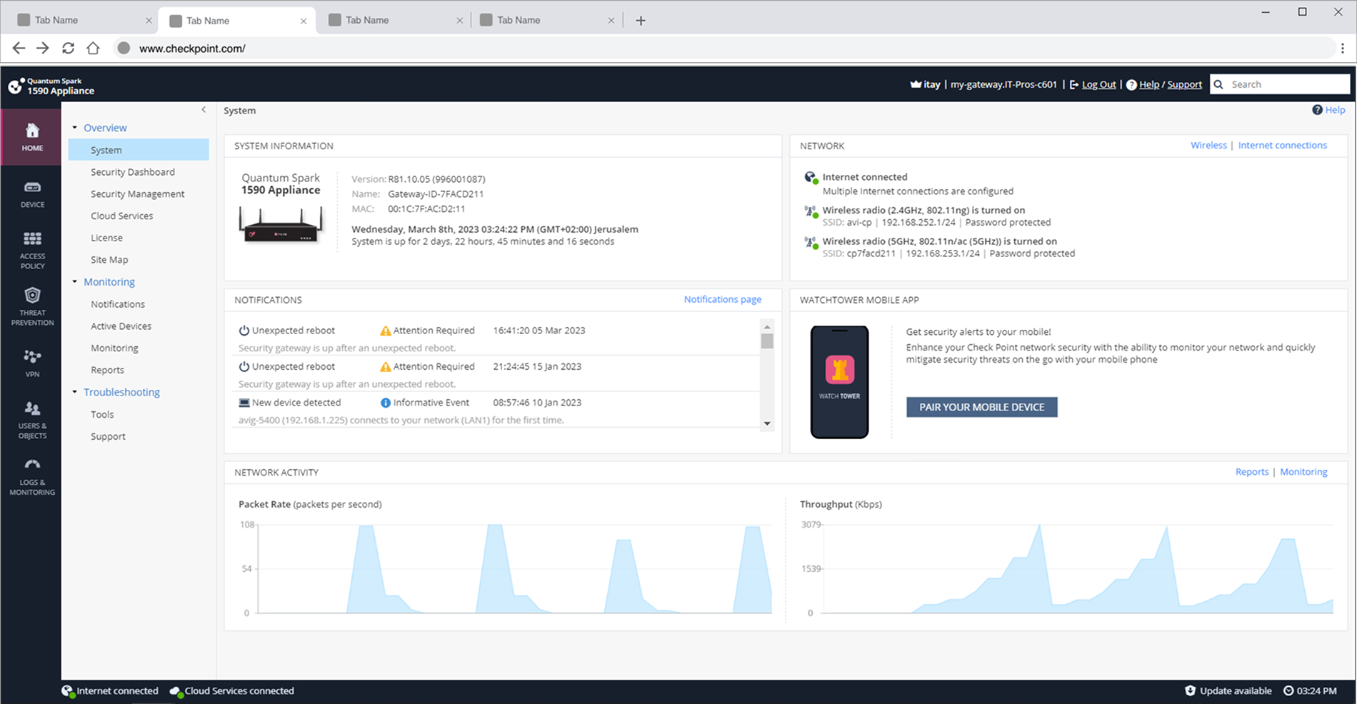This screenshot has height=704, width=1357.
Task: Collapse the Overview tree section
Action: tap(74, 128)
